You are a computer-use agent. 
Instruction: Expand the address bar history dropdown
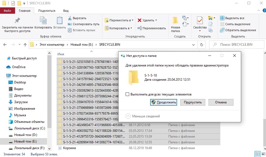(x=193, y=45)
